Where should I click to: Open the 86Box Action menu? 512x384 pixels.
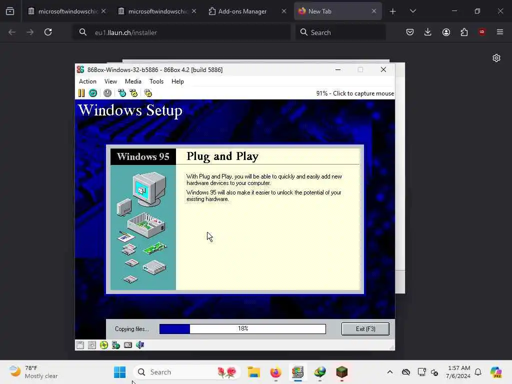tap(87, 81)
